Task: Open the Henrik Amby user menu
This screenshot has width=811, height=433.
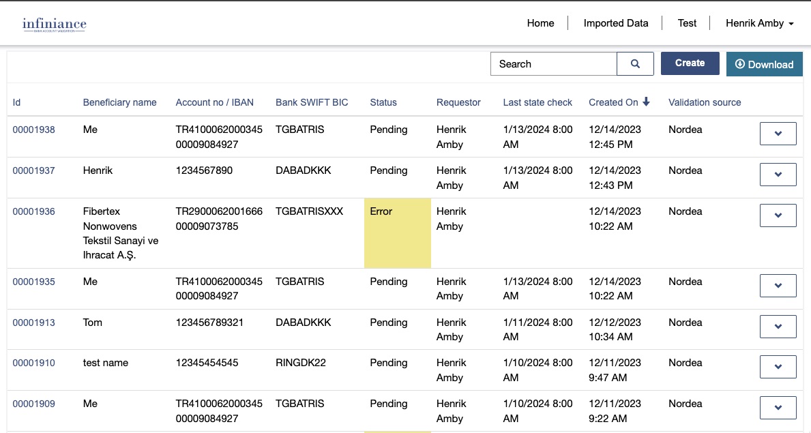Action: point(759,23)
